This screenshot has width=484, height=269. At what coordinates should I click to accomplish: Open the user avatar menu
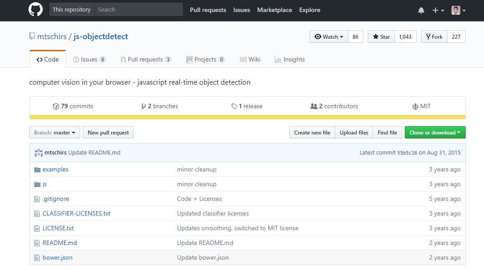tap(458, 10)
